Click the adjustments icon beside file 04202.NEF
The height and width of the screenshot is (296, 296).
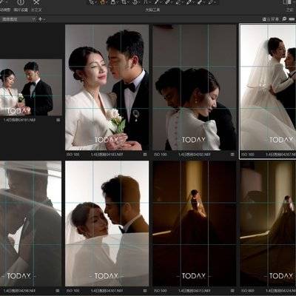click(x=232, y=155)
